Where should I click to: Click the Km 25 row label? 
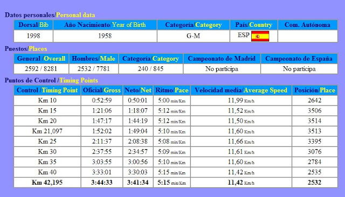[47, 141]
